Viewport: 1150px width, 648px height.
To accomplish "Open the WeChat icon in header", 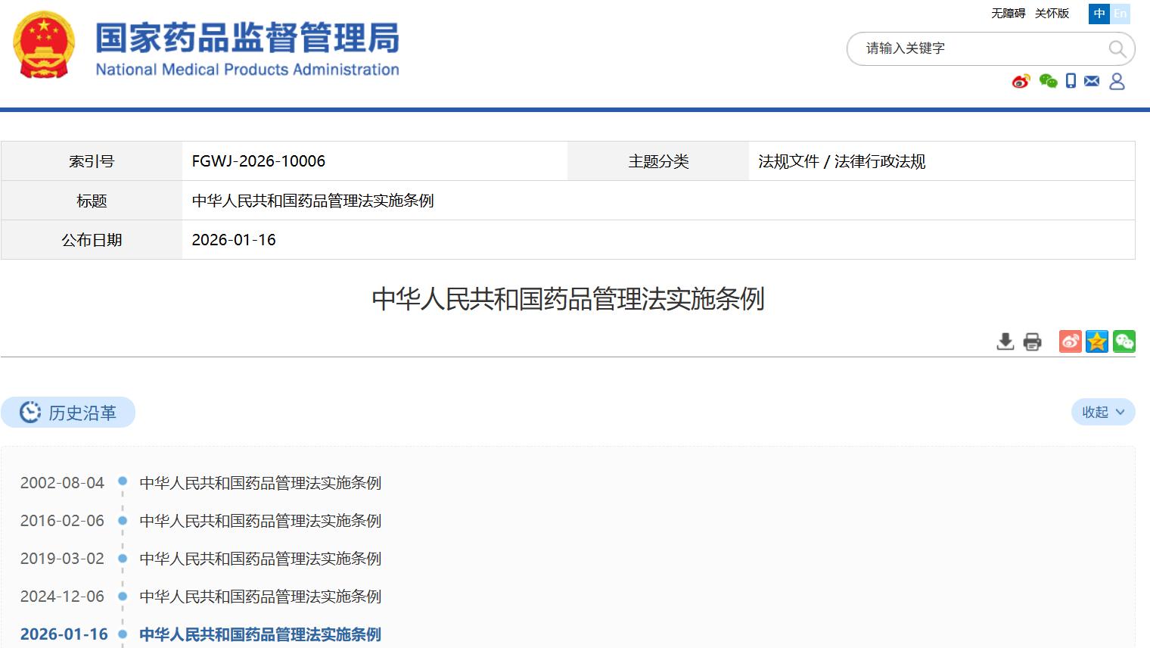I will (1048, 81).
